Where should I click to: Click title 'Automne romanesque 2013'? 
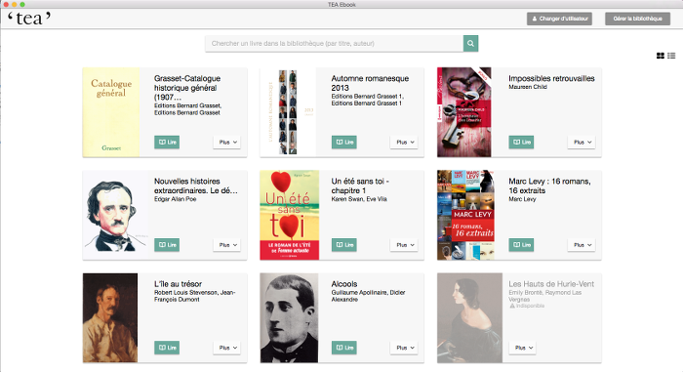point(370,83)
